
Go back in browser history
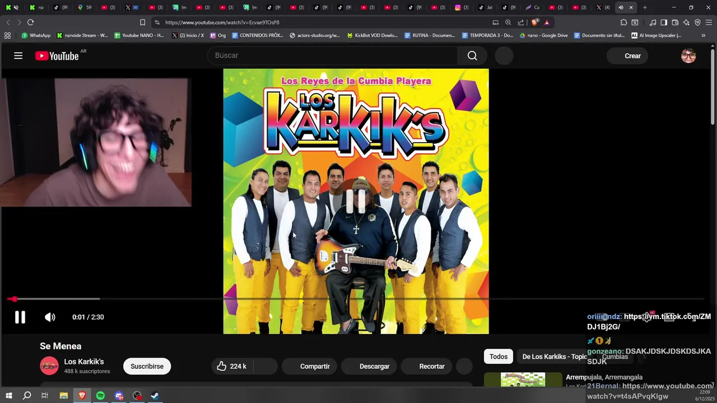click(x=8, y=22)
